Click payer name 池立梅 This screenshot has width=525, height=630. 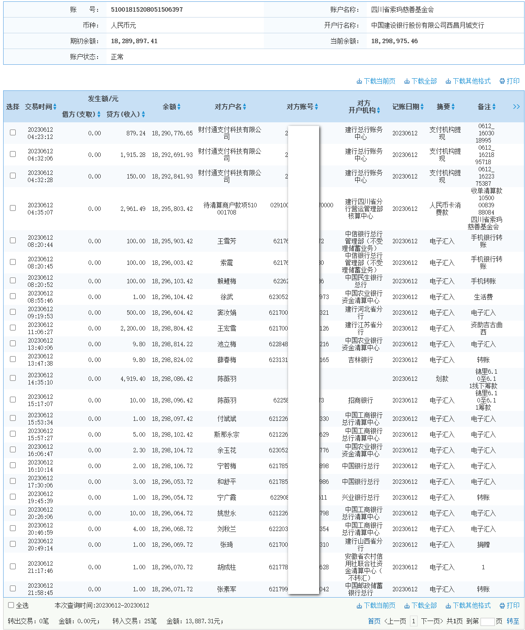(227, 344)
